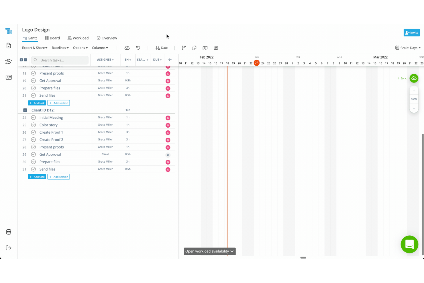Open Export & Share dropdown
Viewport: 424px width, 283px height.
(x=35, y=48)
